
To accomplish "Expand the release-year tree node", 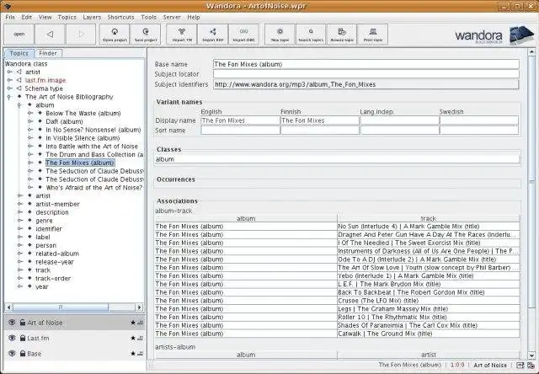I will click(20, 262).
